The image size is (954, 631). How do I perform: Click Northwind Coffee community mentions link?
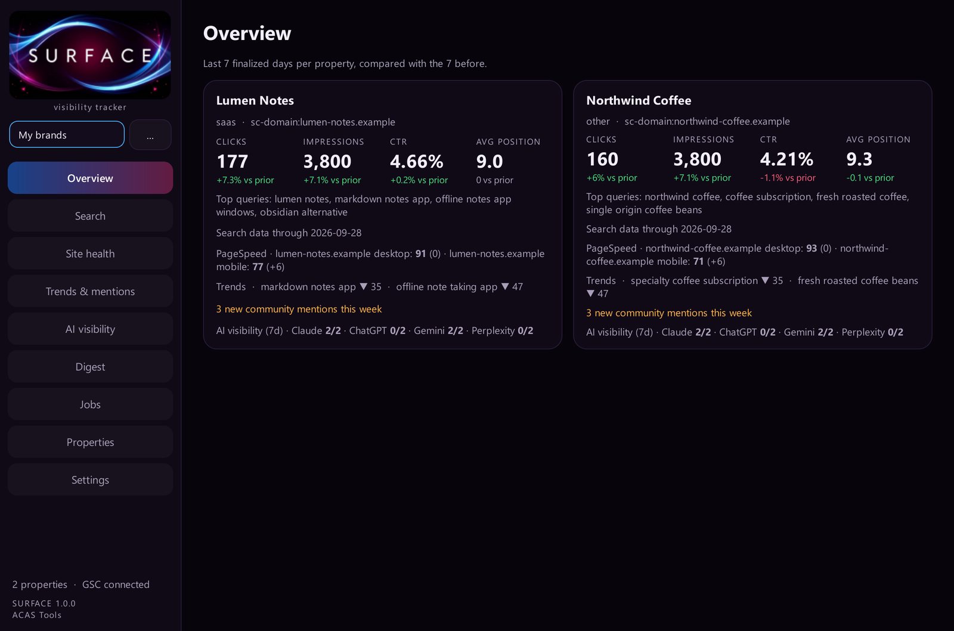pos(669,313)
